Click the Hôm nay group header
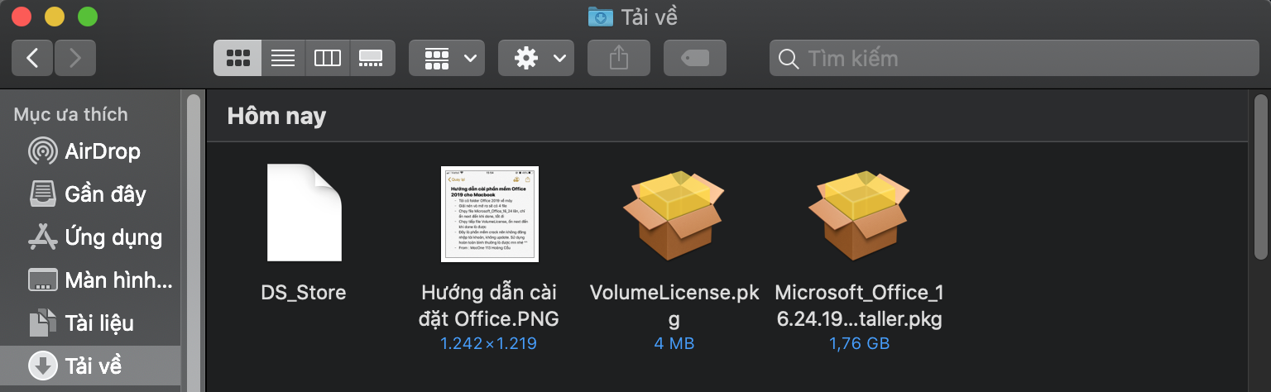This screenshot has width=1271, height=392. point(276,116)
